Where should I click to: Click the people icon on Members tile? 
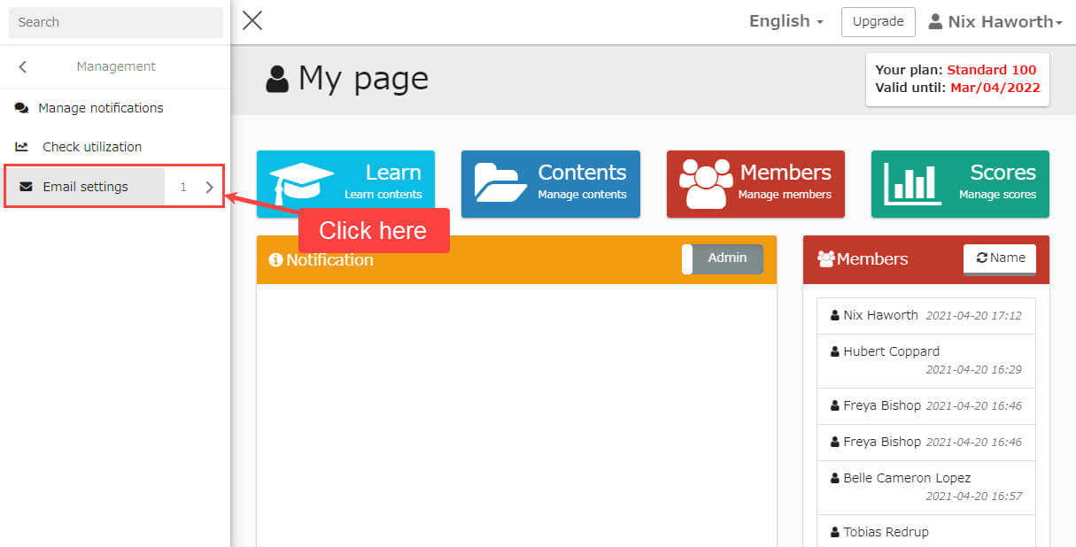[x=706, y=182]
